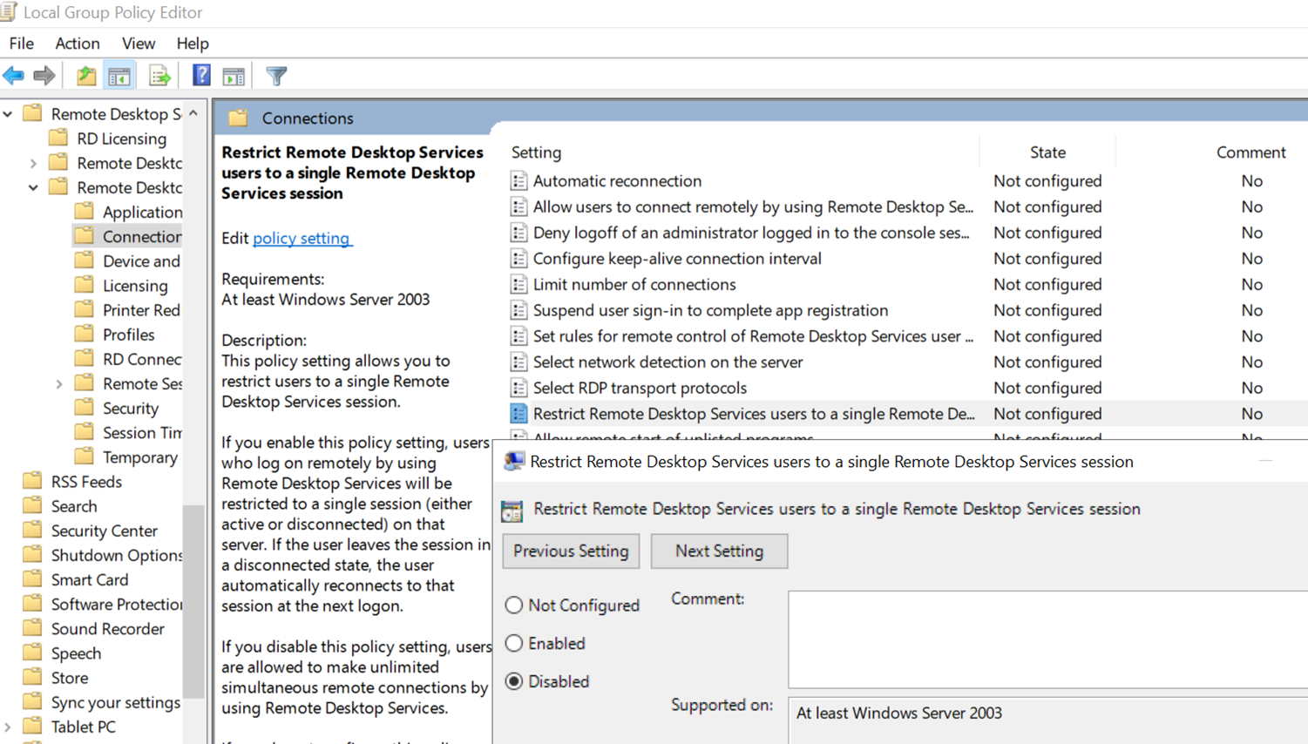Viewport: 1308px width, 744px height.
Task: Open the Help menu
Action: pyautogui.click(x=193, y=44)
